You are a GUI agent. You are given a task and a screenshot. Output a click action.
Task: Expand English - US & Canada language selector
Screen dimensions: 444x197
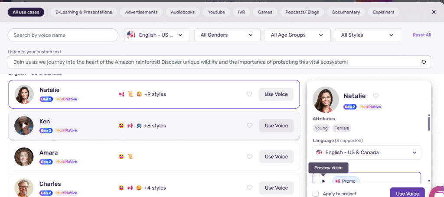(x=367, y=152)
